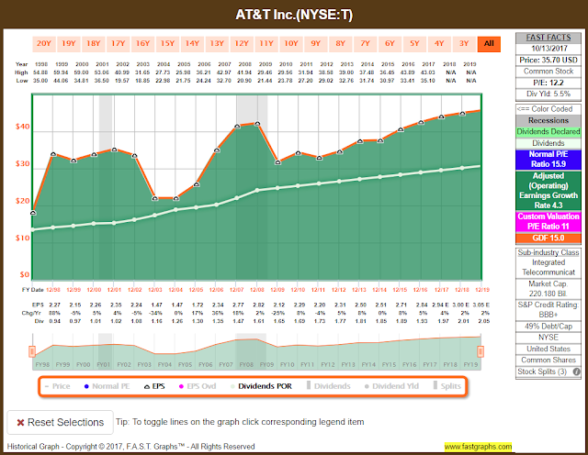Image resolution: width=588 pixels, height=455 pixels.
Task: Click the Recessions legend box
Action: click(x=548, y=120)
